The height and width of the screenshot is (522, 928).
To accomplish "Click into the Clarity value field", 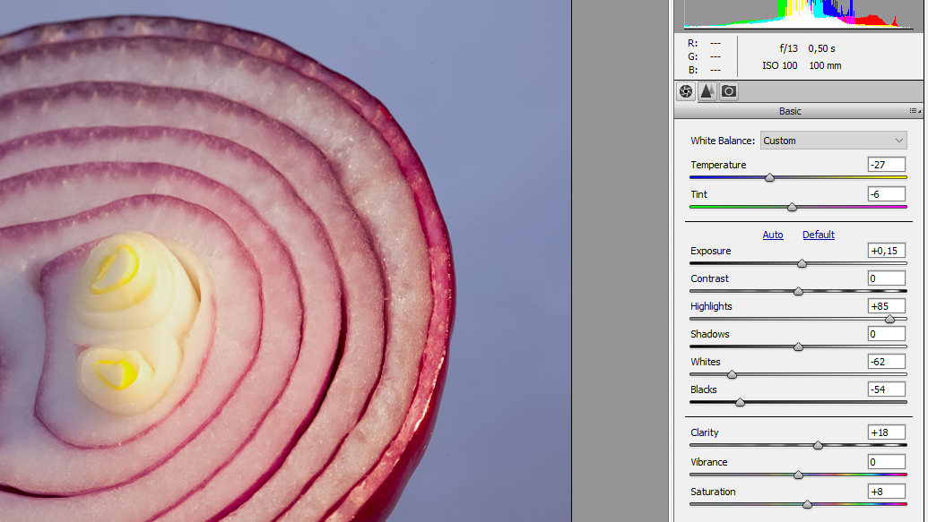I will 887,432.
